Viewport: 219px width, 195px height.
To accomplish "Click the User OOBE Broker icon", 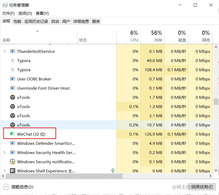I will point(13,79).
